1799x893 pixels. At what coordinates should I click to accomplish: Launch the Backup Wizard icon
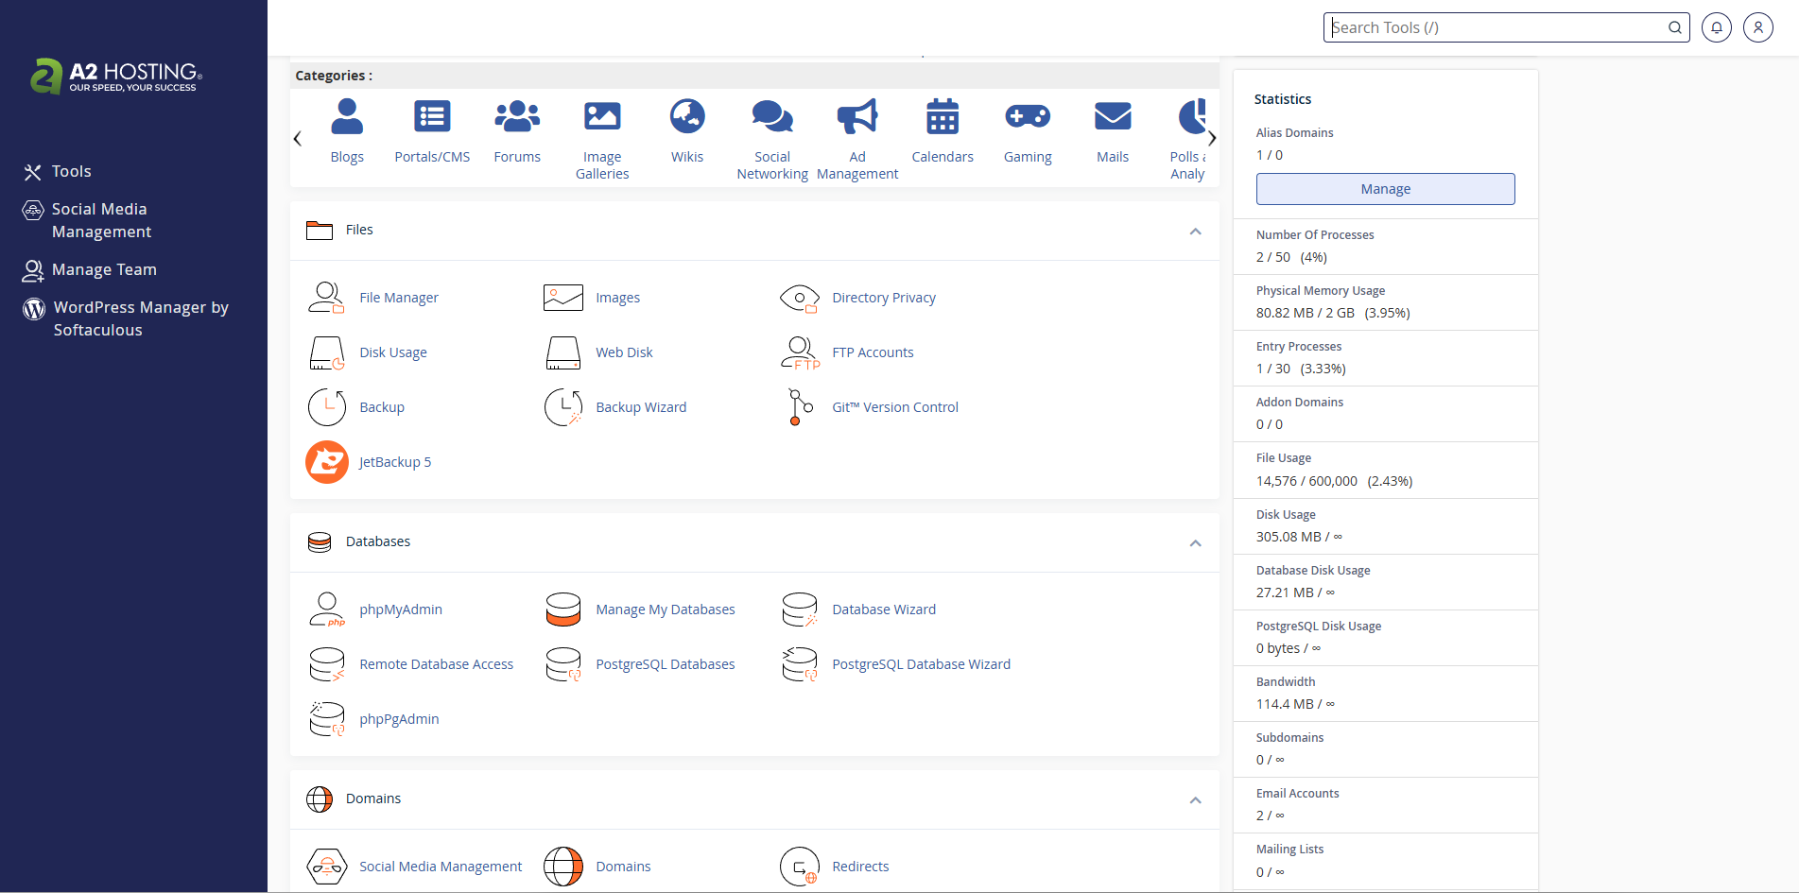563,407
